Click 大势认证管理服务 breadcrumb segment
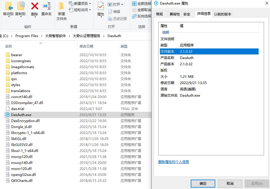 (x=86, y=36)
